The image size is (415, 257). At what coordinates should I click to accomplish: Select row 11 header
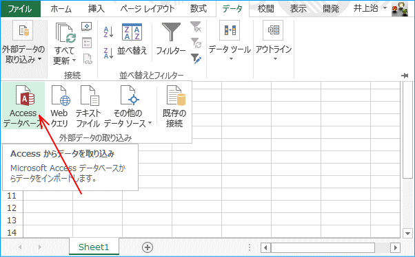point(12,196)
